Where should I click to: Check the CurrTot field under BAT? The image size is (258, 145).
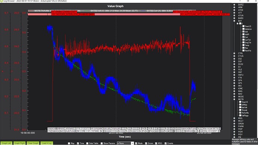pyautogui.click(x=243, y=40)
